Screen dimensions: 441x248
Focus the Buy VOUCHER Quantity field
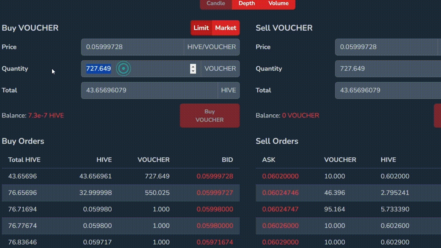pos(141,69)
